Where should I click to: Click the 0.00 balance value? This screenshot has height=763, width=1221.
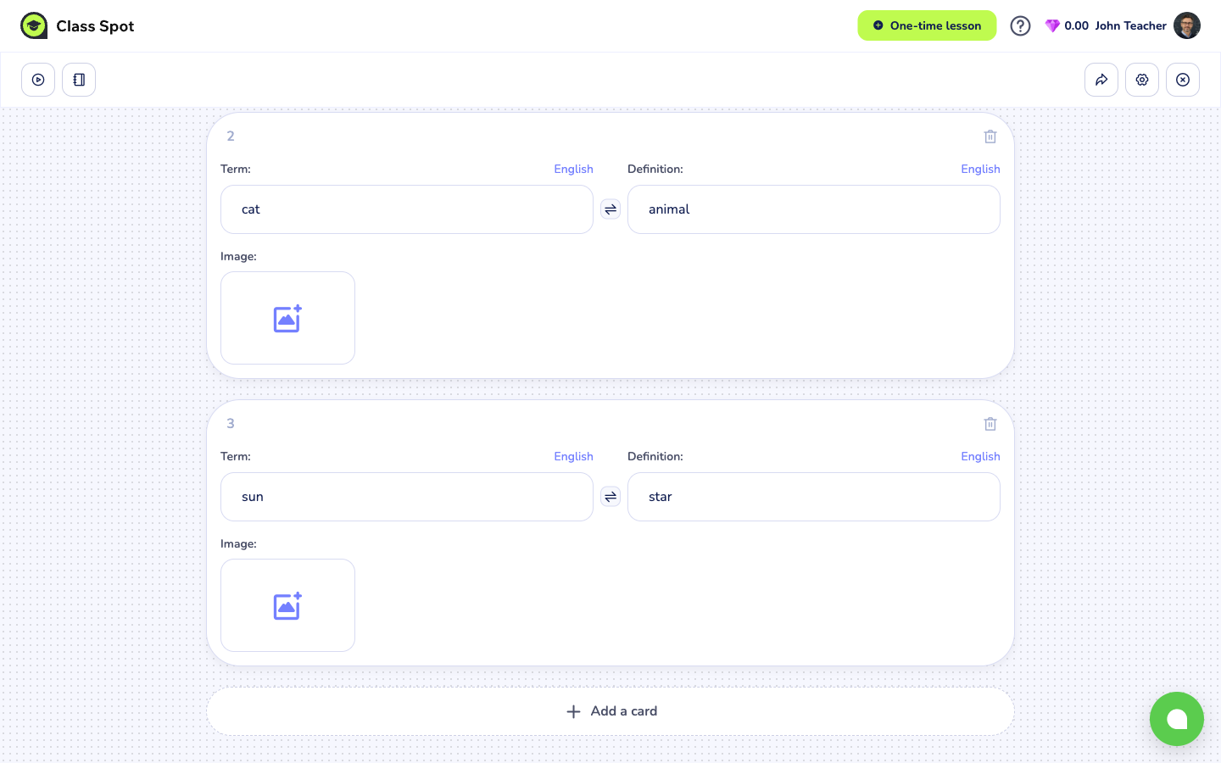point(1076,25)
